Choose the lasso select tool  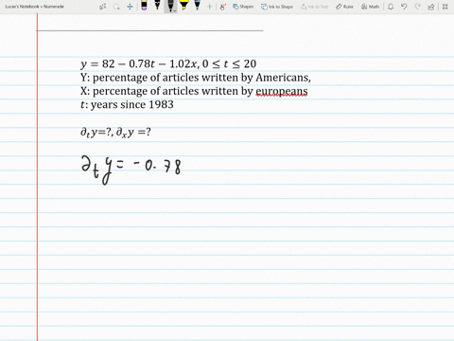pos(116,7)
